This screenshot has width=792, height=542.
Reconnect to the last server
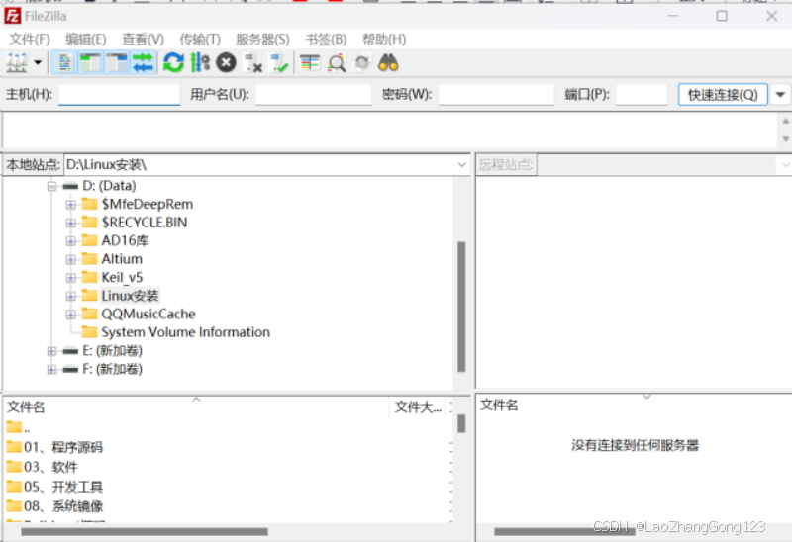(279, 63)
